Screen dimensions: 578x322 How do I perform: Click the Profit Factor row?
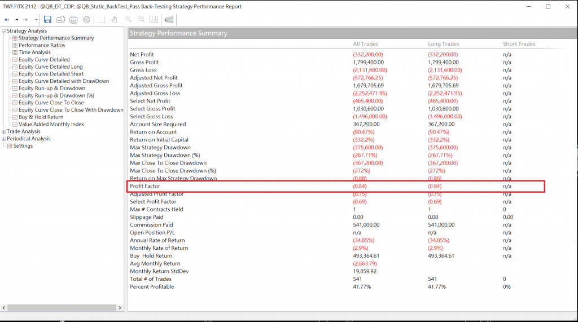(x=336, y=186)
